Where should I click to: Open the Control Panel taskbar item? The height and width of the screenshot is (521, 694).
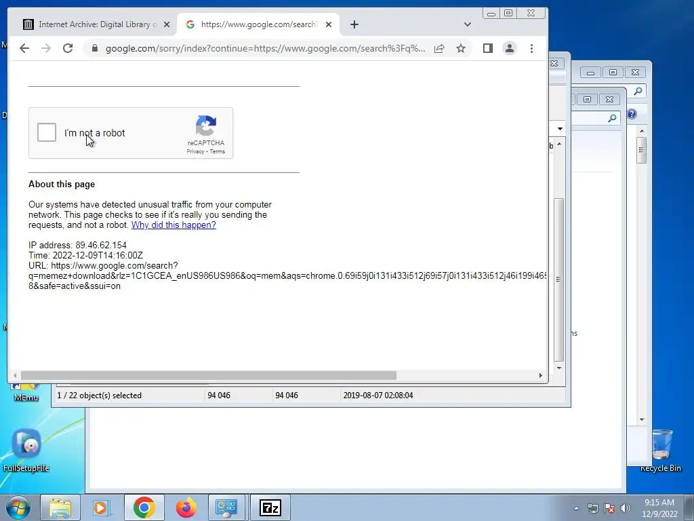click(x=226, y=507)
